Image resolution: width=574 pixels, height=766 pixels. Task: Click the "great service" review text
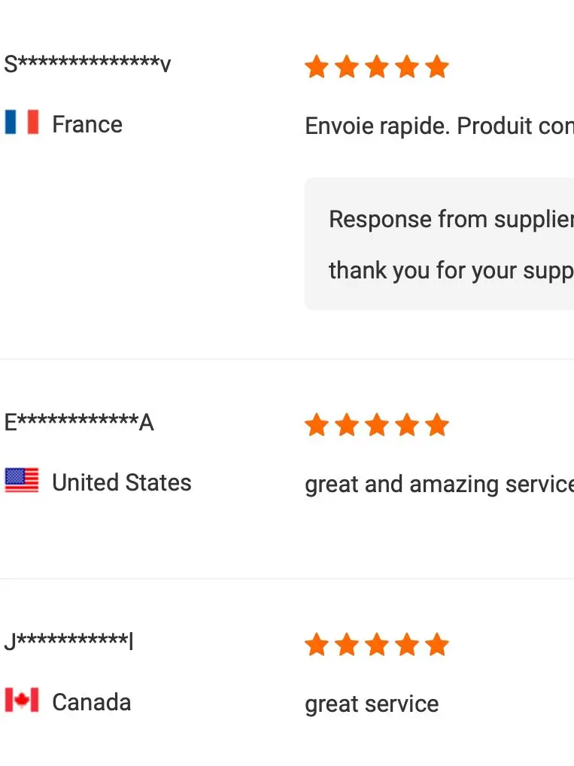coord(372,704)
